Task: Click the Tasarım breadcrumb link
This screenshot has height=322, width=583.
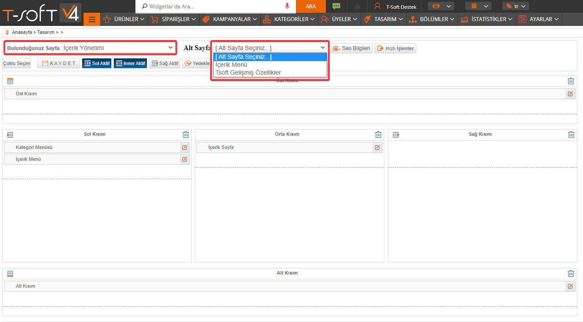Action: pyautogui.click(x=46, y=32)
